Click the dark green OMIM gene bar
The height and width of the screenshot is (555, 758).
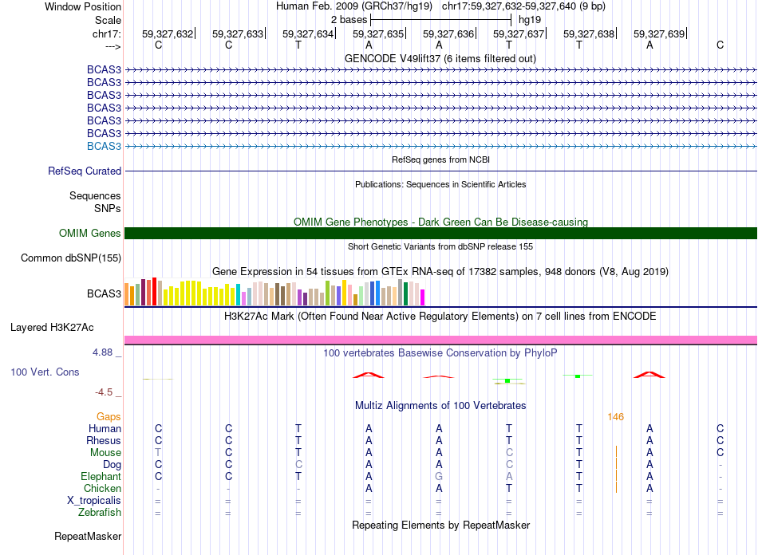point(440,234)
